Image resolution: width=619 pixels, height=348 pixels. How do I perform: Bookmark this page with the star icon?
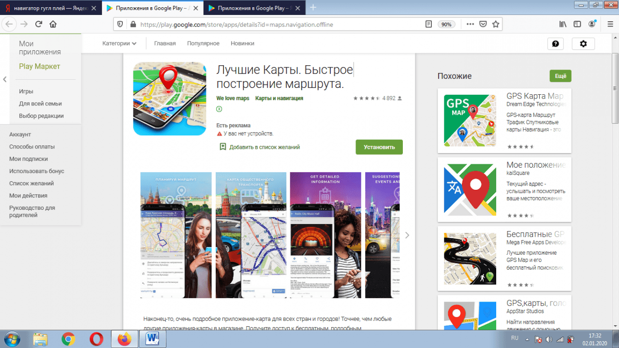(495, 24)
